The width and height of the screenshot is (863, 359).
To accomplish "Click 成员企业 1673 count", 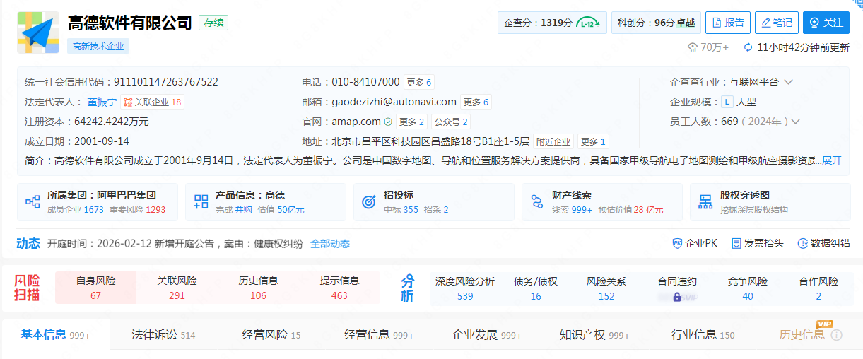I will (x=76, y=210).
